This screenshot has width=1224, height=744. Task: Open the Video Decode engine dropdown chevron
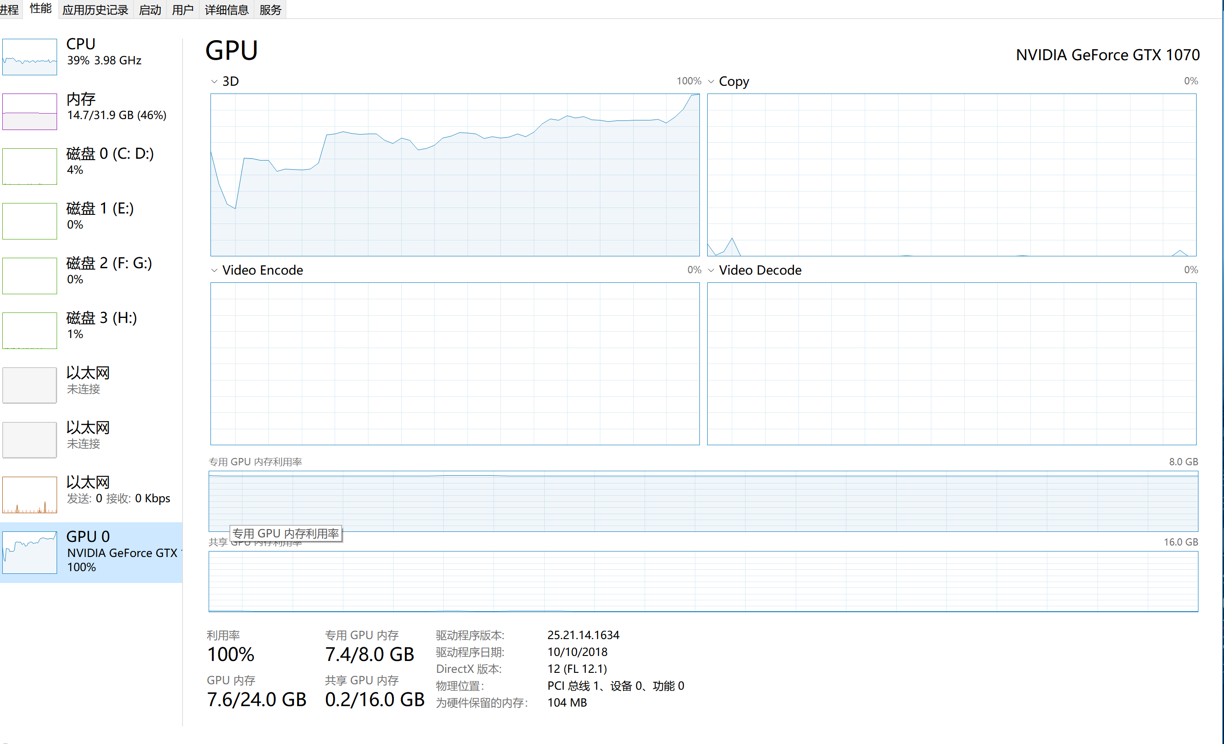tap(711, 271)
